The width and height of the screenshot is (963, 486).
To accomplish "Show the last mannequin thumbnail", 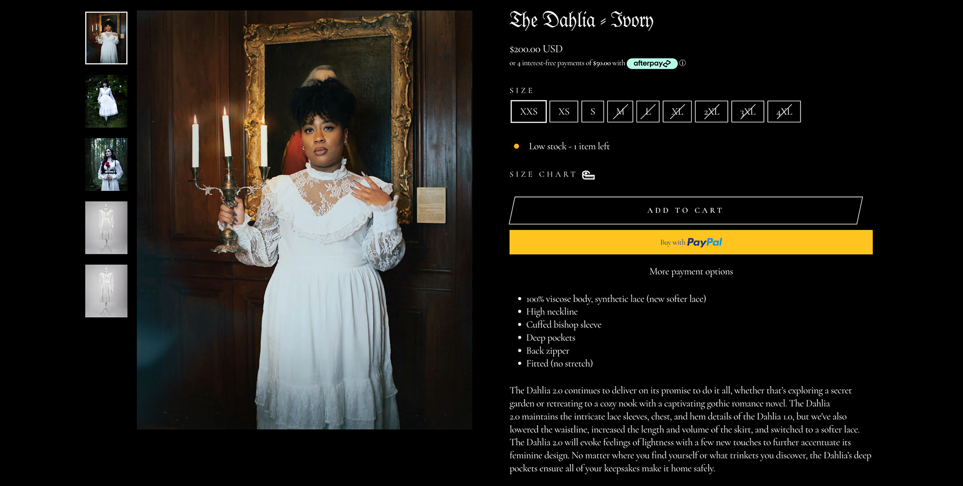I will [106, 291].
